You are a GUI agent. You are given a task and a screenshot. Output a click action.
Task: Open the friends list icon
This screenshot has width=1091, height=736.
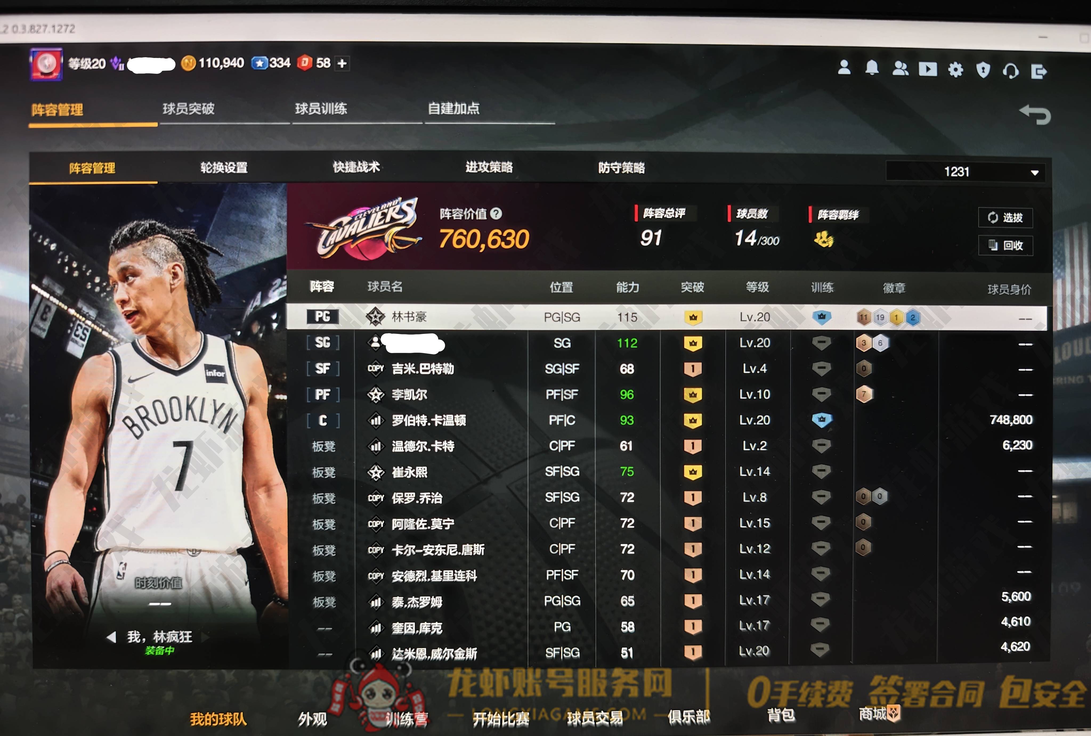[900, 69]
